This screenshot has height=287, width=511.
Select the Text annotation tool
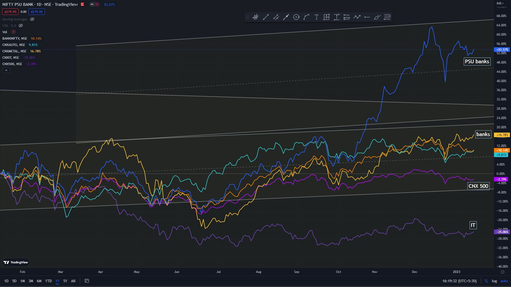tap(316, 17)
